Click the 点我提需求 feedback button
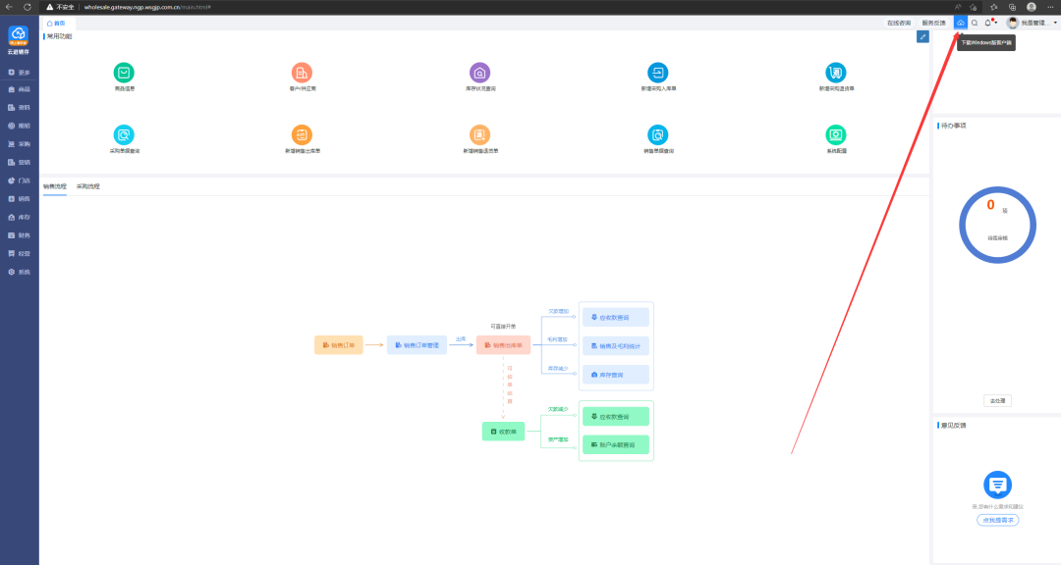The image size is (1061, 565). pyautogui.click(x=997, y=520)
